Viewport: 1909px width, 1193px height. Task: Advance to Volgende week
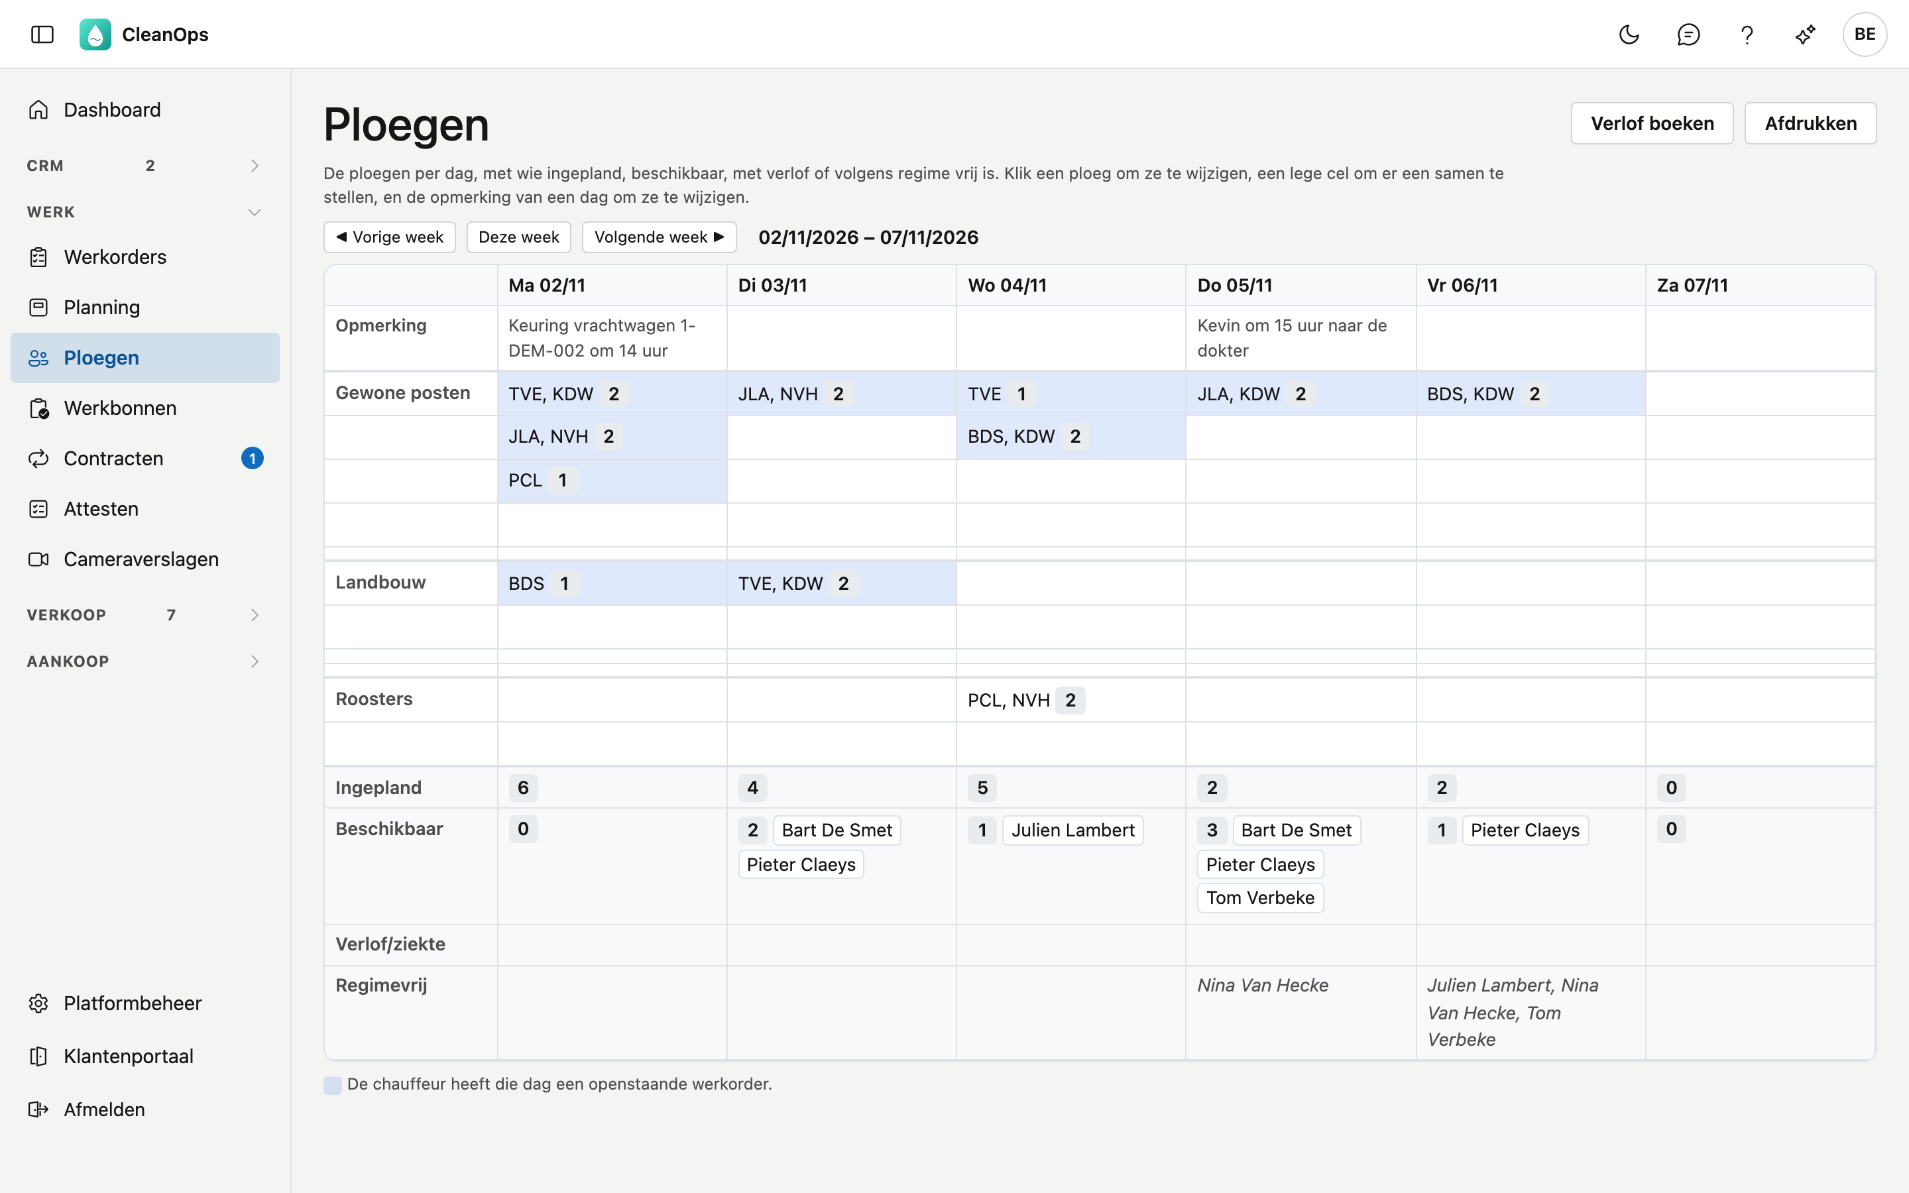[x=659, y=237]
